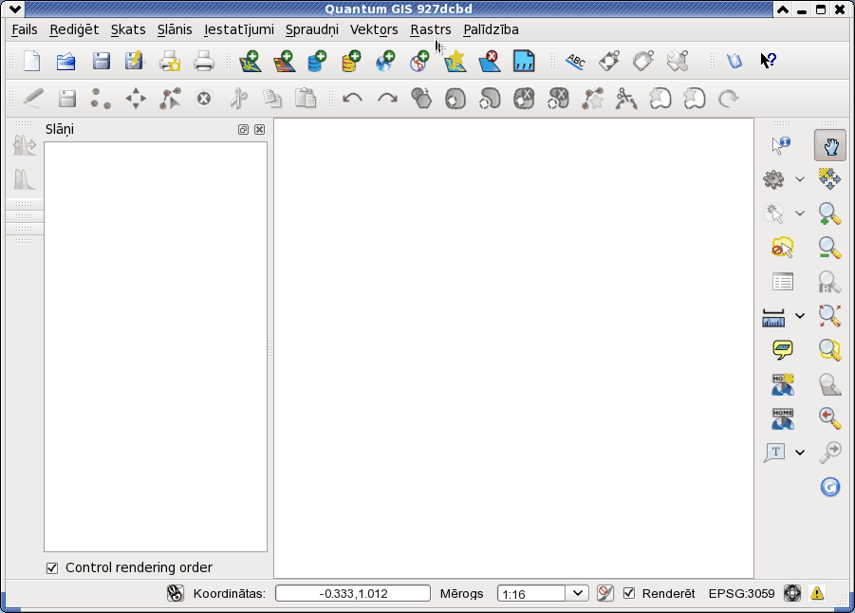Click the Undo arrow icon
Image resolution: width=855 pixels, height=613 pixels.
tap(353, 99)
